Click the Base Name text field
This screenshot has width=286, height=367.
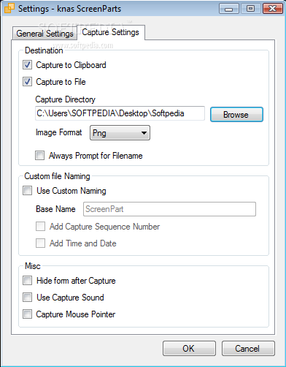[x=169, y=209]
